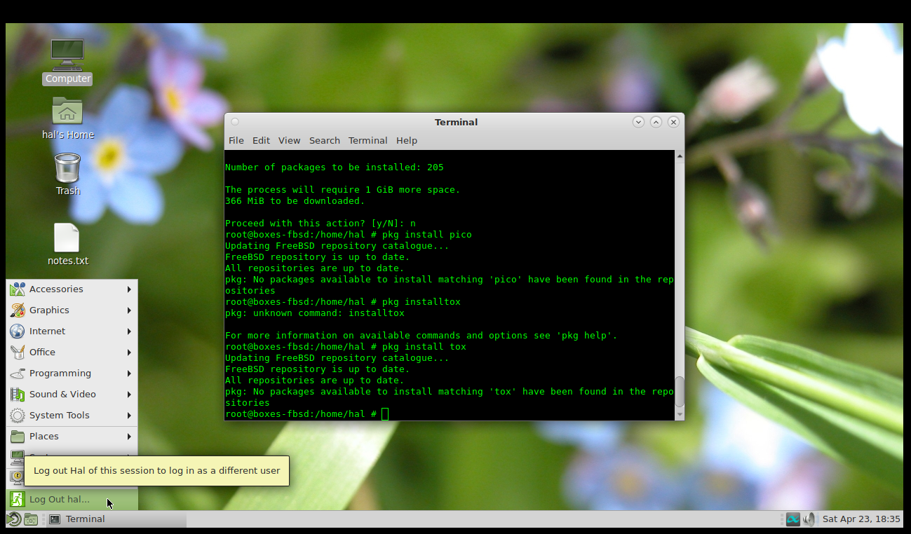Click Log Out hal... entry

[60, 500]
